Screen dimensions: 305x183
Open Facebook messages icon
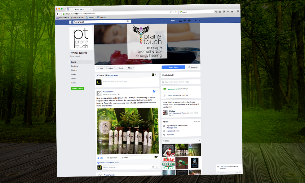[x=185, y=21]
